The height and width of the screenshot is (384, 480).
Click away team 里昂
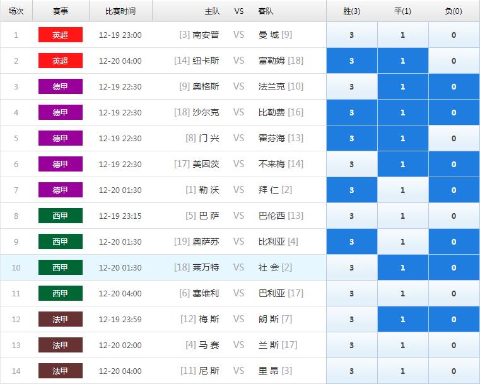269,371
